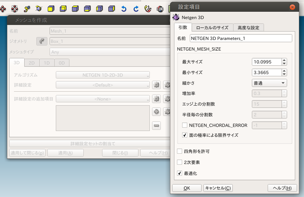Click the empty hypothesis list box
Viewport: 304px width, 197px height.
(103, 118)
